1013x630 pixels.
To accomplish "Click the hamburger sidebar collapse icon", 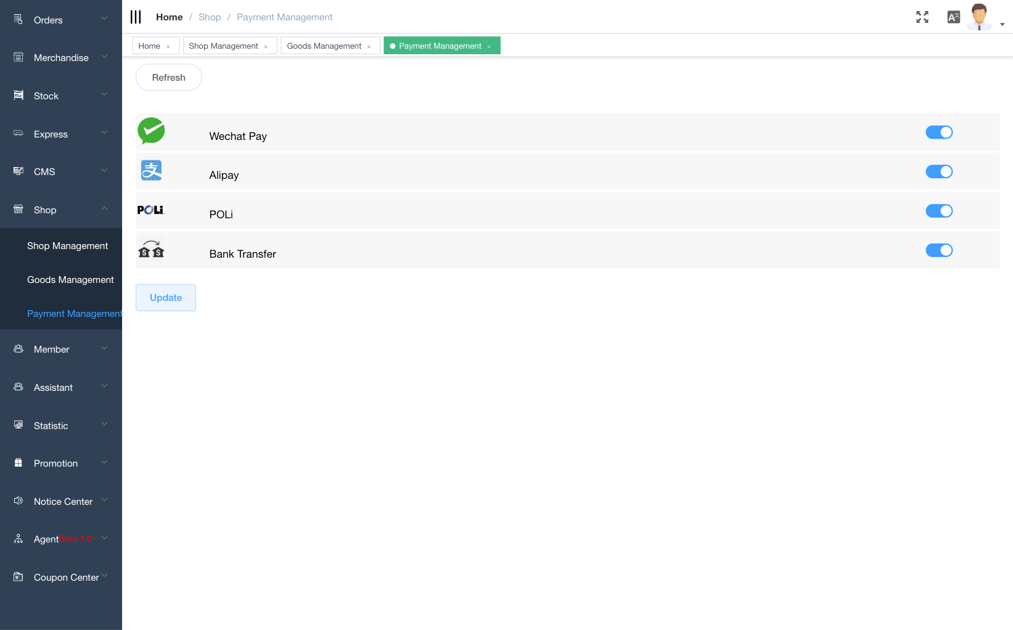I will click(136, 17).
